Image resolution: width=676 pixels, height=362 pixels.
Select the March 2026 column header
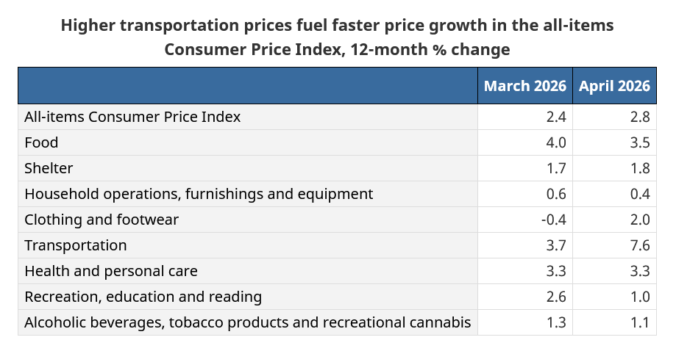pyautogui.click(x=524, y=86)
